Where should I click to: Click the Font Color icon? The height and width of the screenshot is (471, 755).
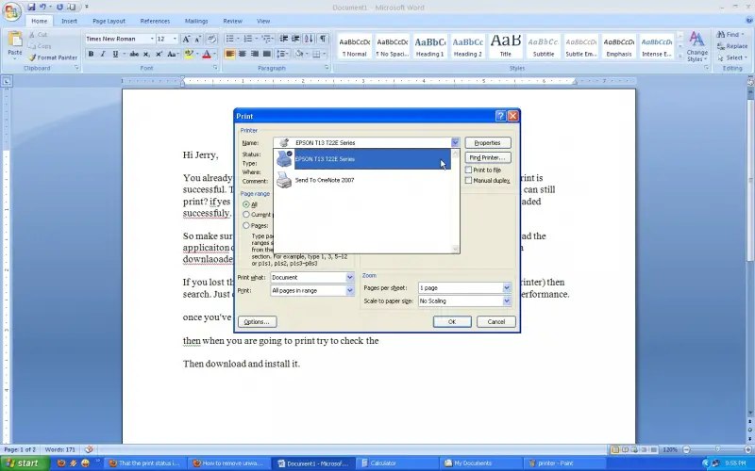(x=207, y=54)
